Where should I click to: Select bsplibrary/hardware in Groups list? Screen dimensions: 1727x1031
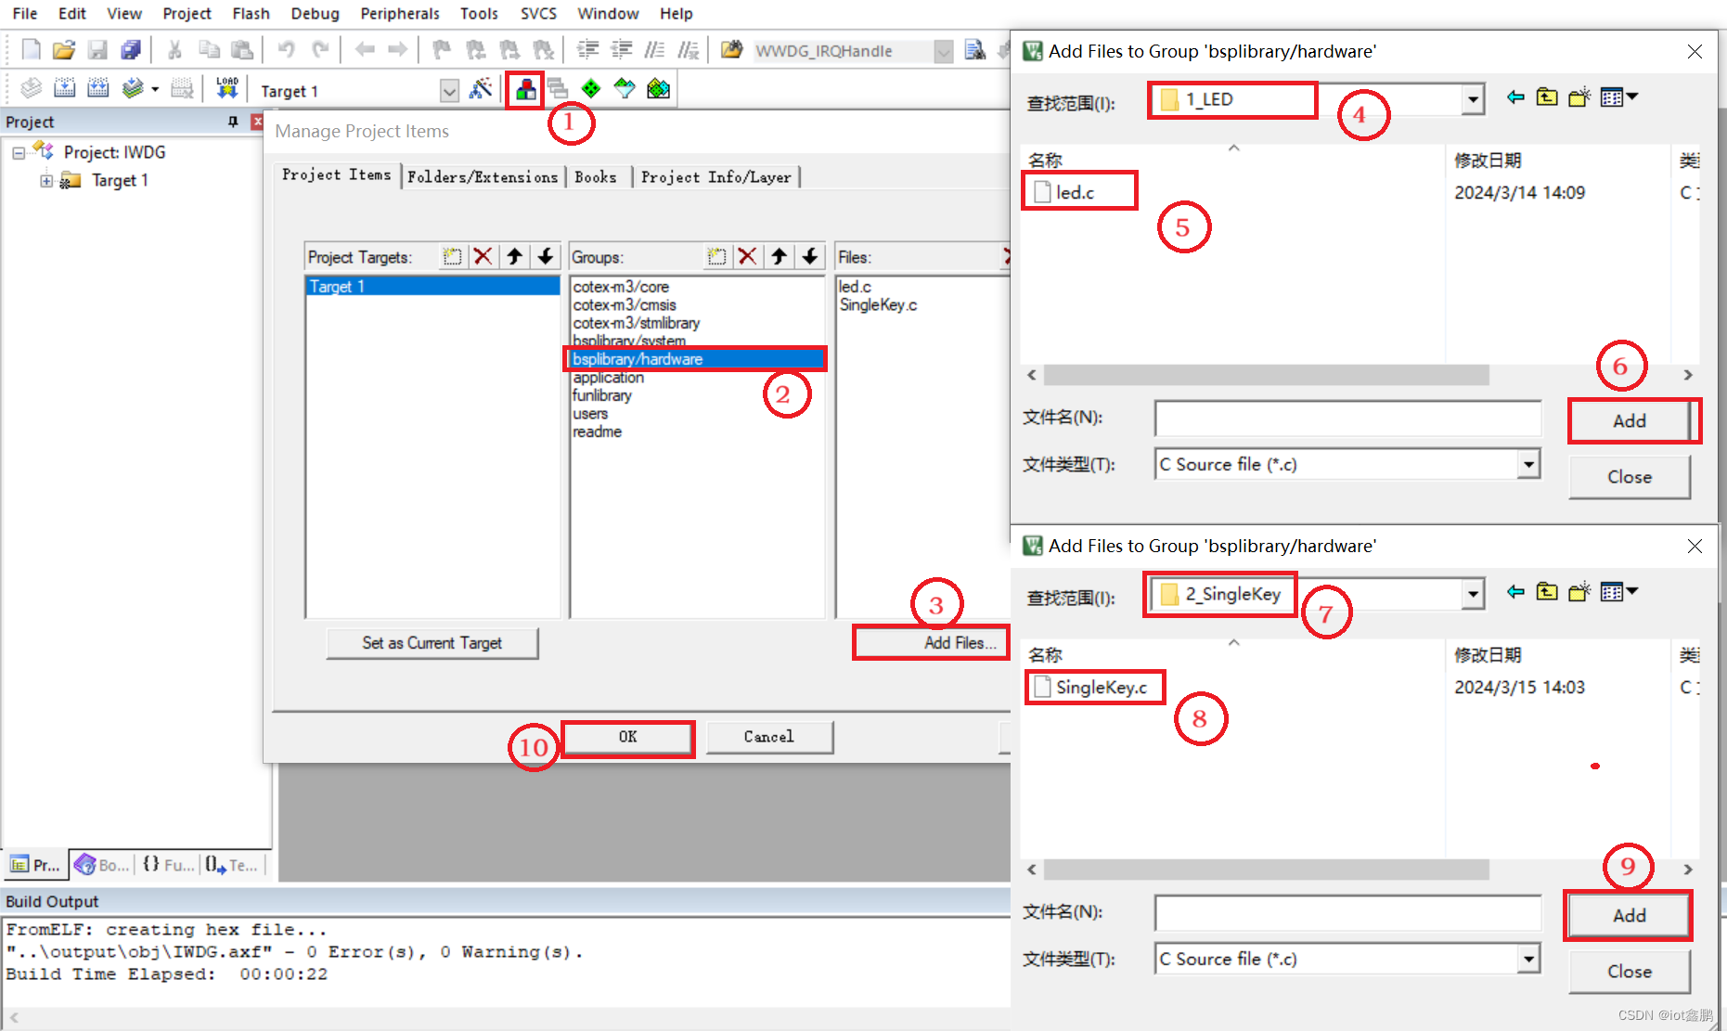[696, 359]
